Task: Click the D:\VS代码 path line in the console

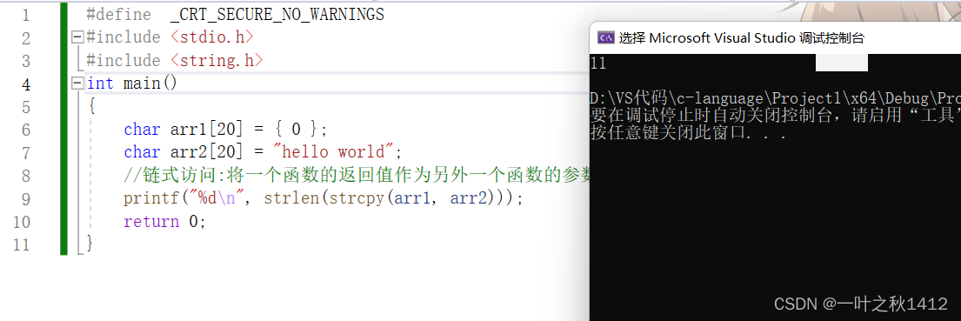Action: [x=775, y=98]
